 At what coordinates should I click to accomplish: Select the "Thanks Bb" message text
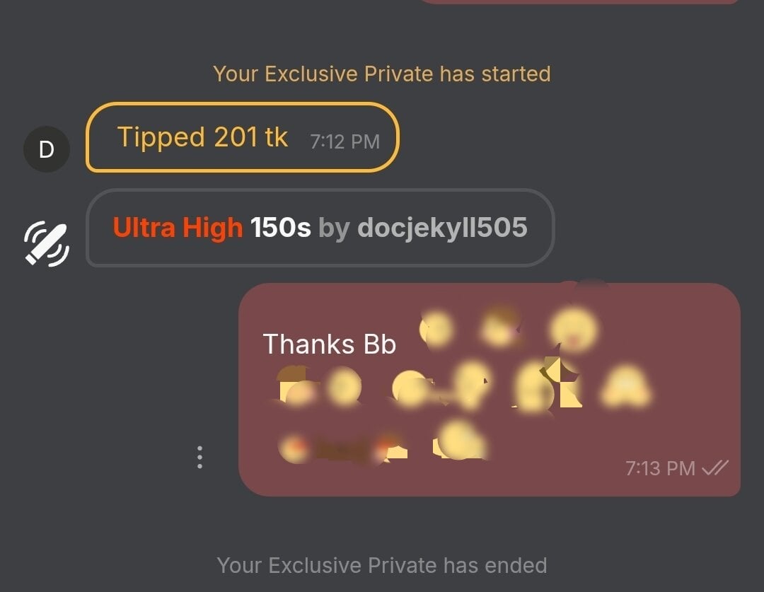pos(330,344)
